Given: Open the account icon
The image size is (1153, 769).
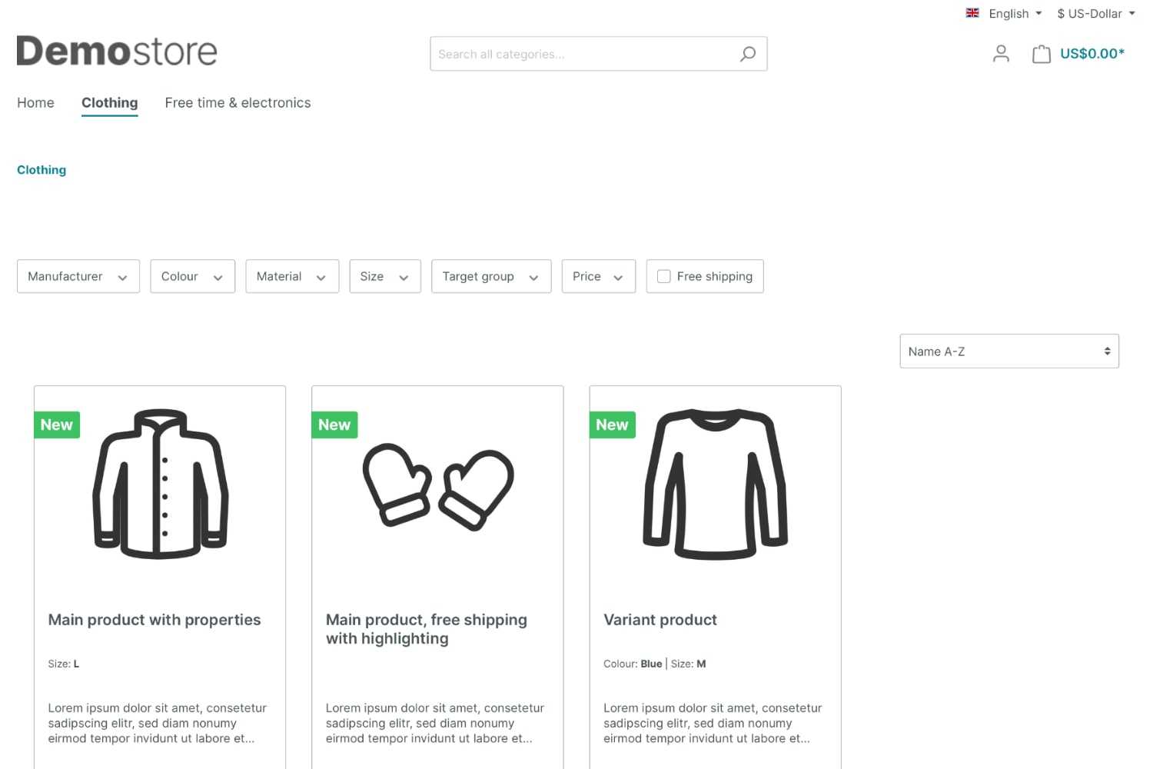Looking at the screenshot, I should click(x=1000, y=54).
